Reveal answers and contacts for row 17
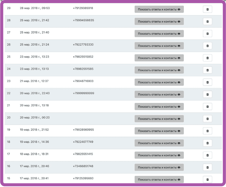The width and height of the screenshot is (226, 187). point(159,155)
